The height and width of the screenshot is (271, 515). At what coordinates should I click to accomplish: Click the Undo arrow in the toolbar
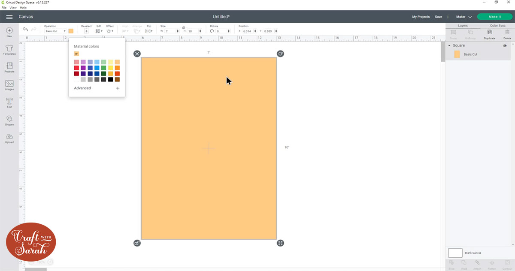pos(25,29)
